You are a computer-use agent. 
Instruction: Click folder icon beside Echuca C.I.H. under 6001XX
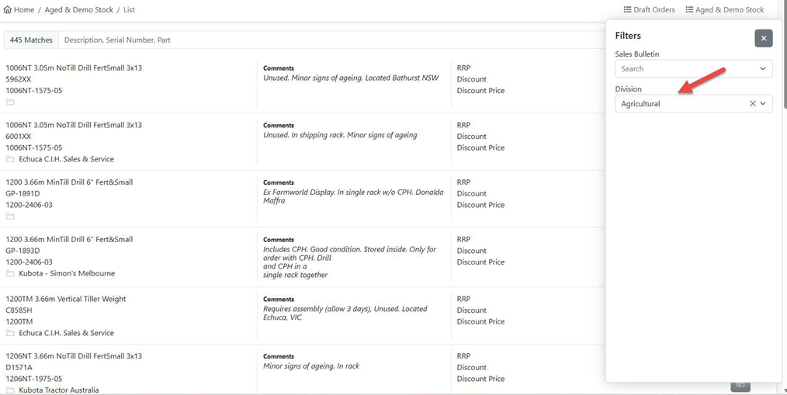pyautogui.click(x=10, y=159)
